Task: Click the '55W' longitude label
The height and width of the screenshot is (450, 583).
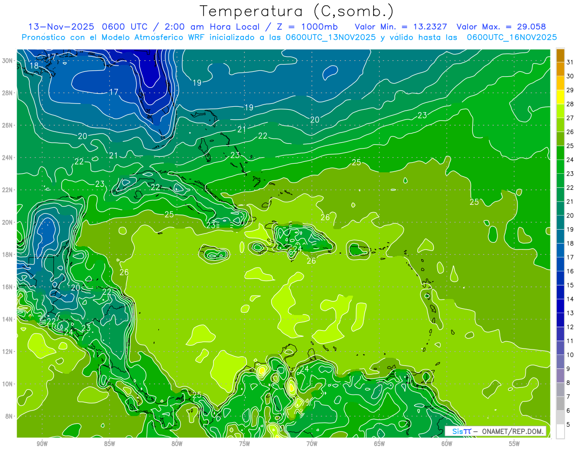Action: tap(514, 443)
